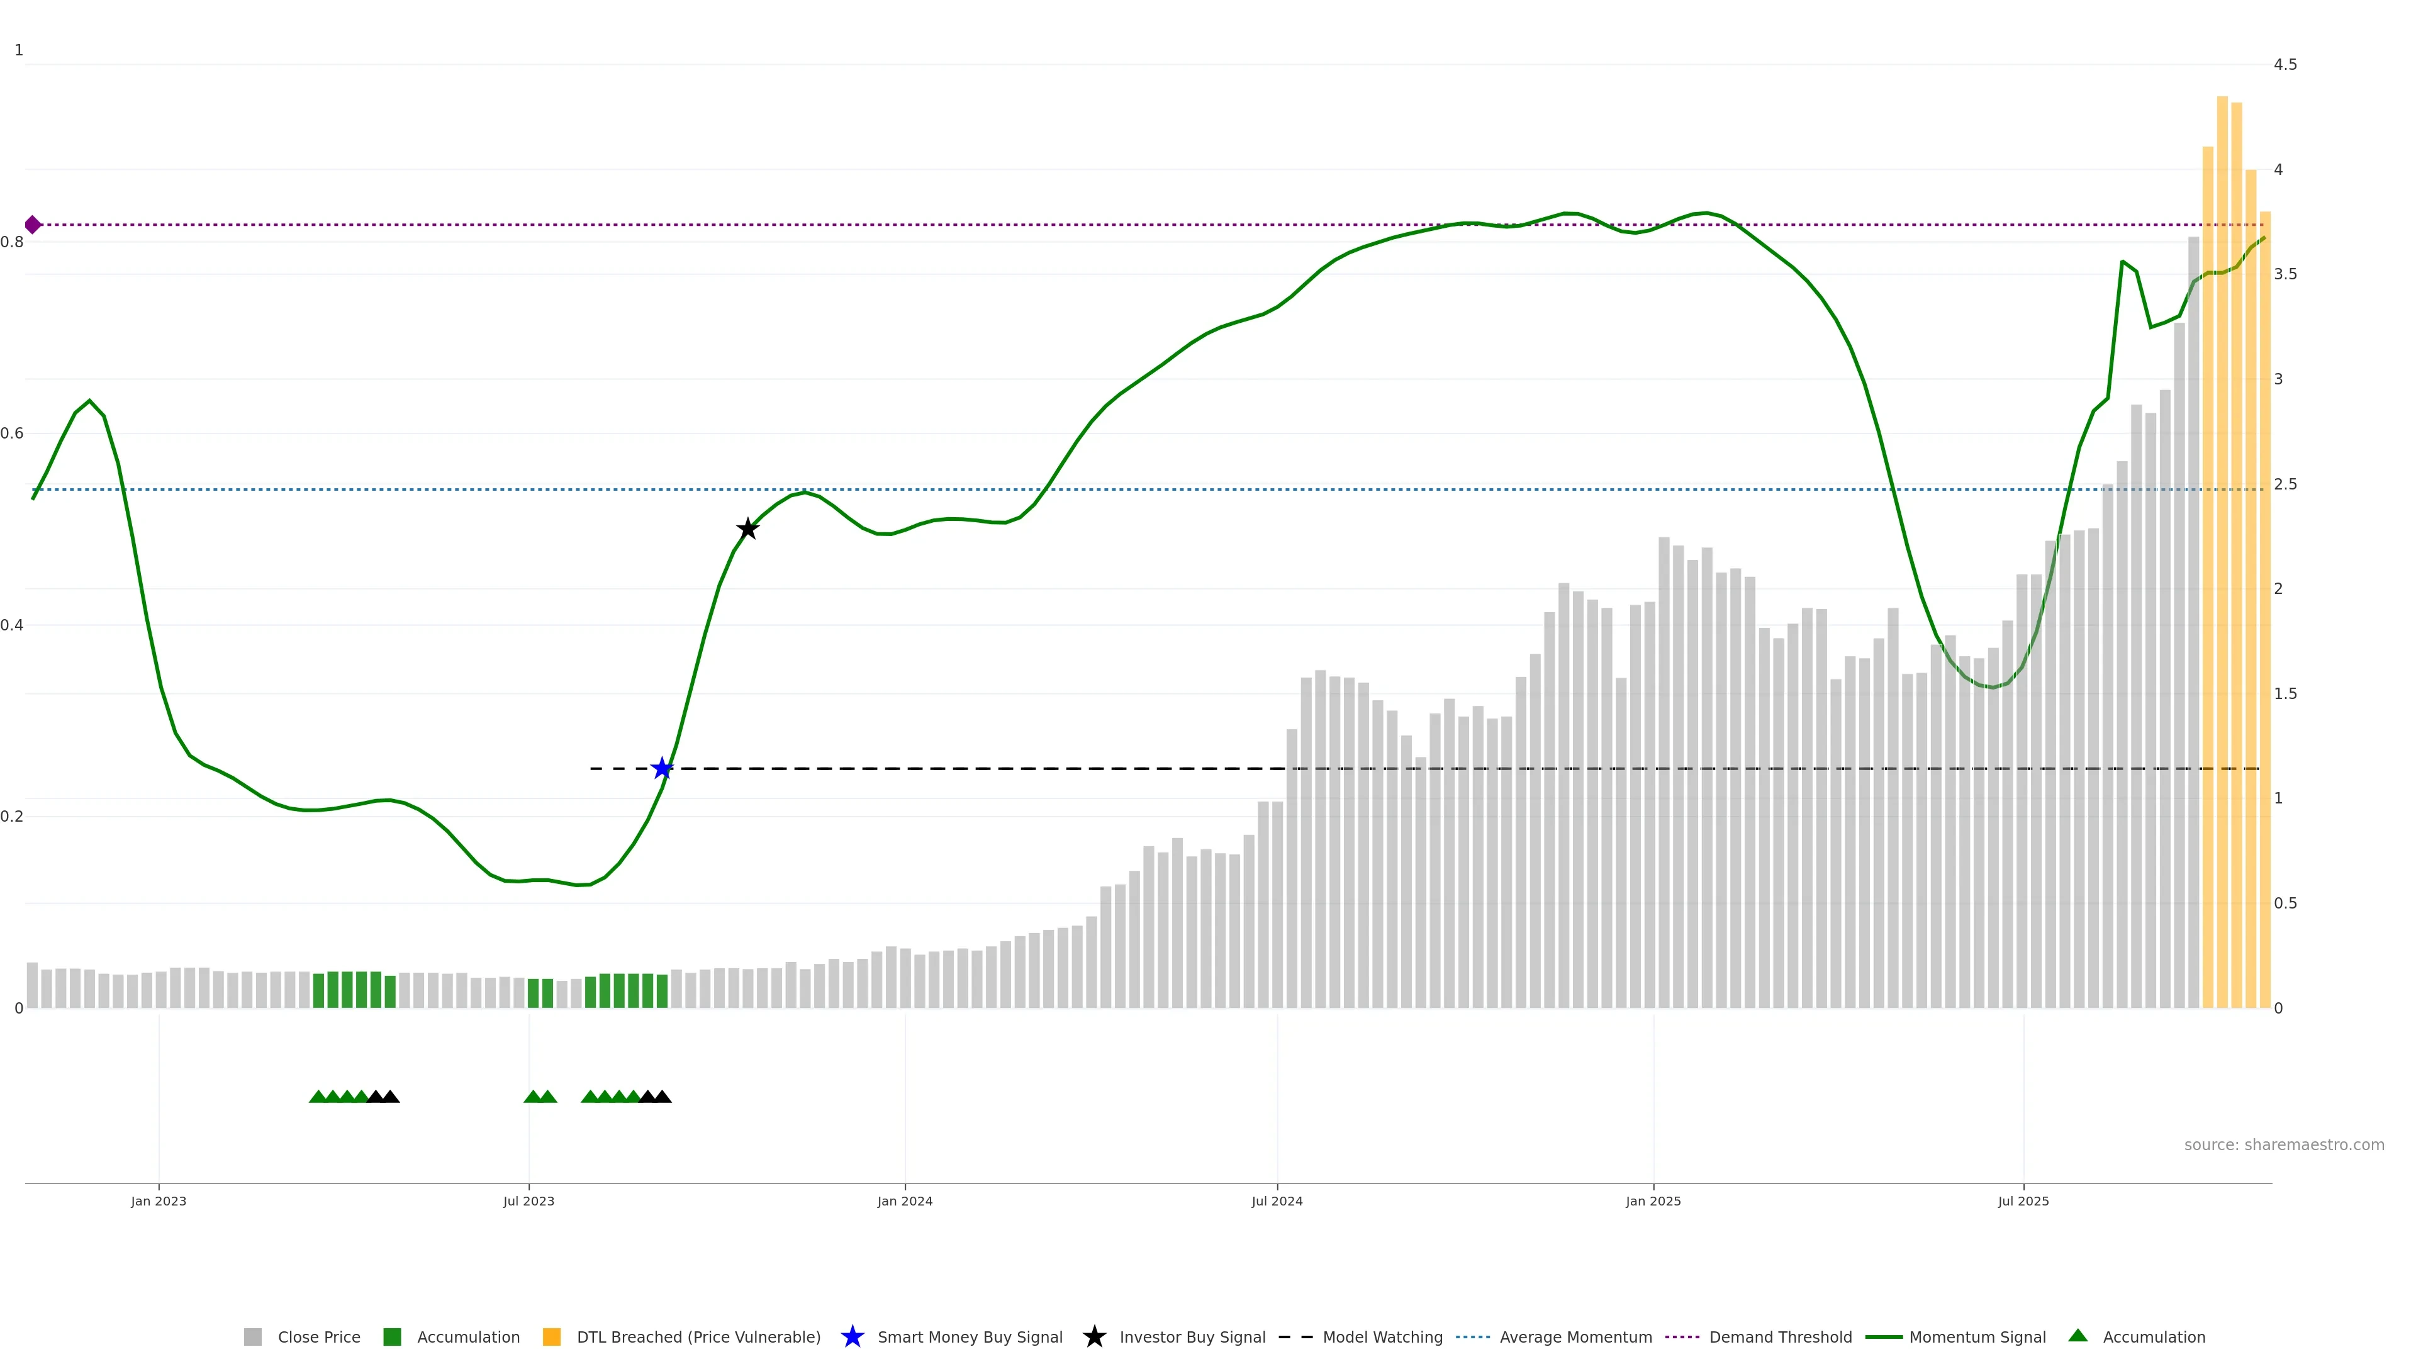Click the grey Close Price legend square
This screenshot has width=2416, height=1359.
pos(252,1338)
